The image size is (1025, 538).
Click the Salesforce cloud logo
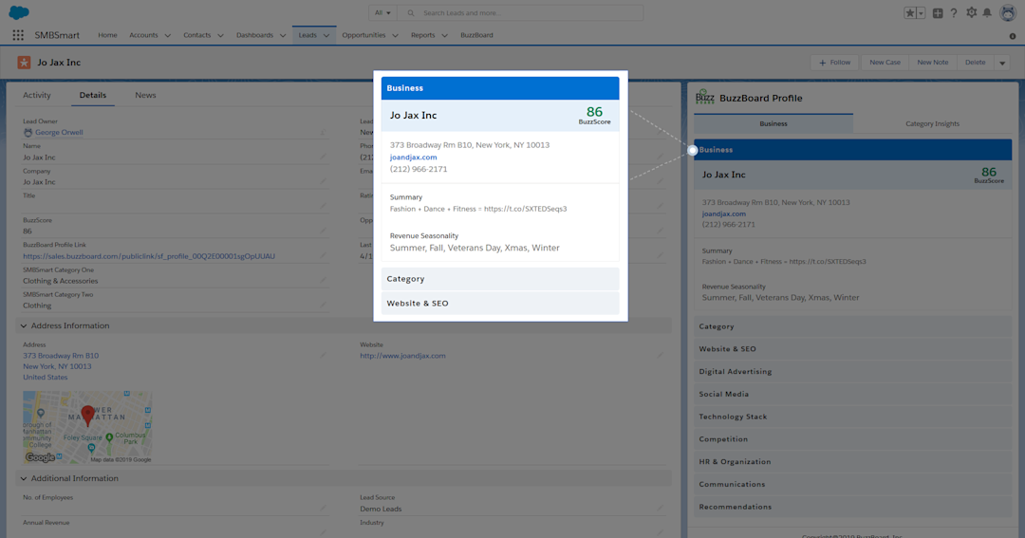coord(19,12)
